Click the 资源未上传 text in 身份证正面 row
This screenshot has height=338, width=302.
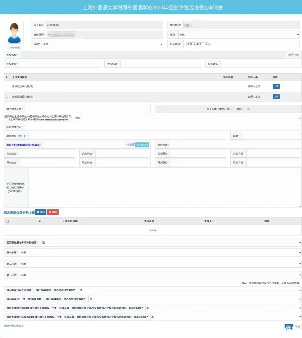(x=254, y=87)
